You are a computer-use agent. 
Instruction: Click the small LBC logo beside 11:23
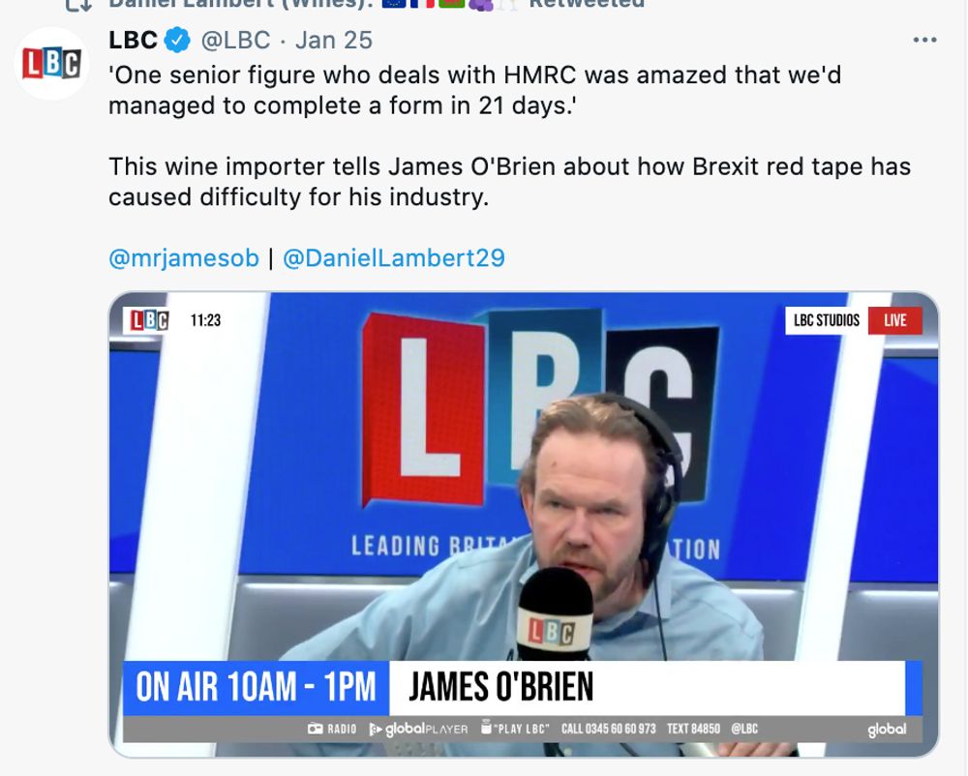point(149,320)
